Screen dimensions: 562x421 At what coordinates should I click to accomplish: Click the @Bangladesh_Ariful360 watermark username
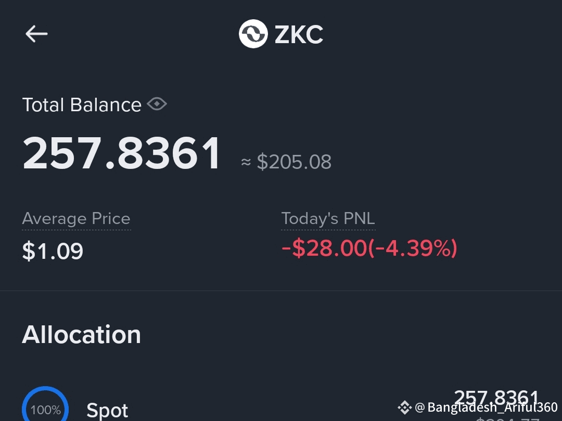486,407
